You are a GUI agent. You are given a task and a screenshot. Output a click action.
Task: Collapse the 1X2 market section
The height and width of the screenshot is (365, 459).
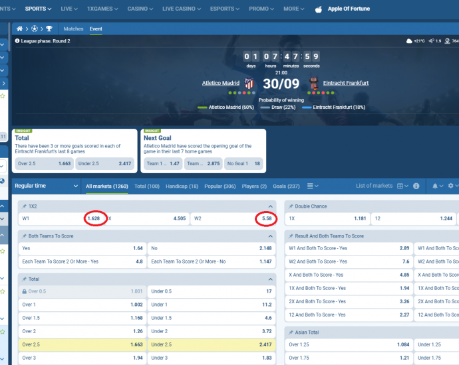tap(270, 206)
